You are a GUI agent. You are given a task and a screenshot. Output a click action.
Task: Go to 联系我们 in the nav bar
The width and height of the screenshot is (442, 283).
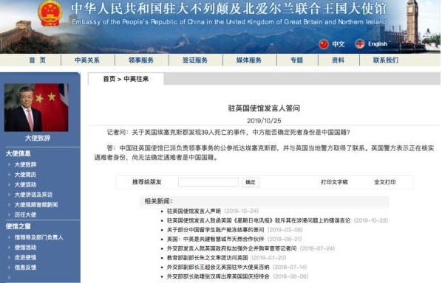point(386,60)
